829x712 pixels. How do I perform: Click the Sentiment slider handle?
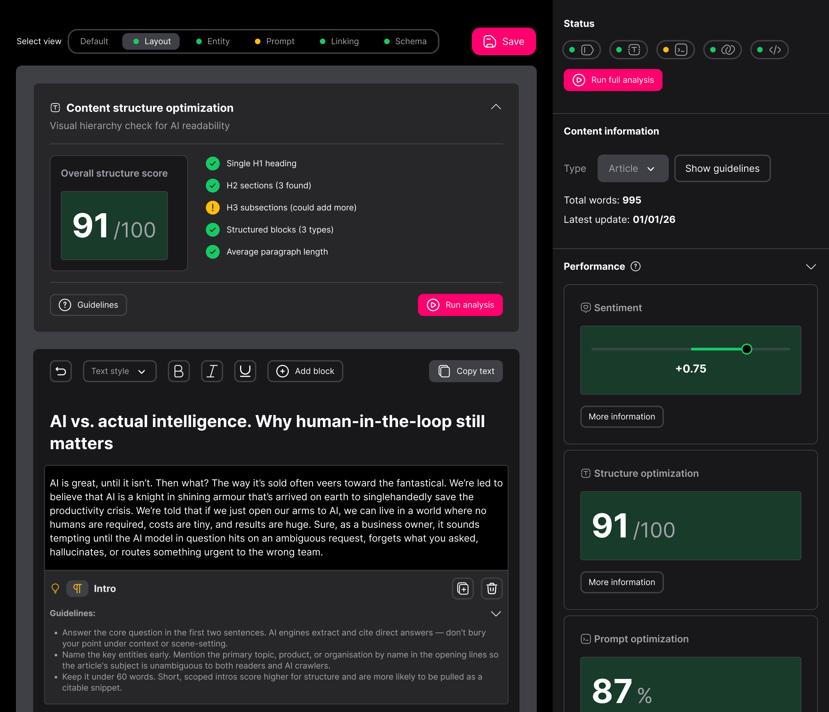tap(747, 349)
